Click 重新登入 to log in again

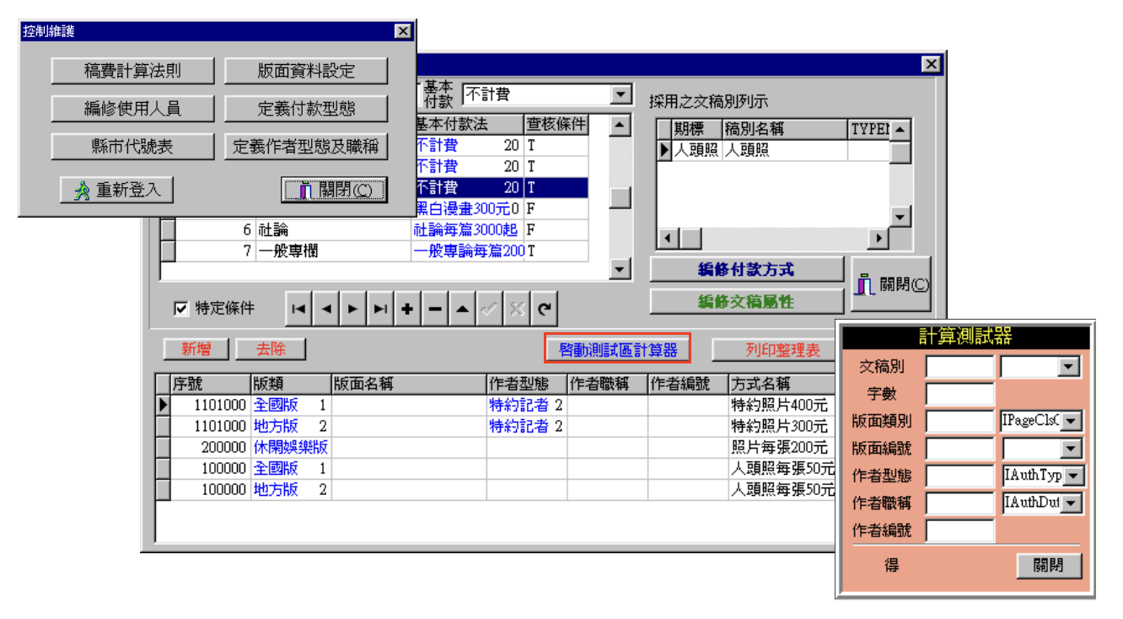[116, 190]
